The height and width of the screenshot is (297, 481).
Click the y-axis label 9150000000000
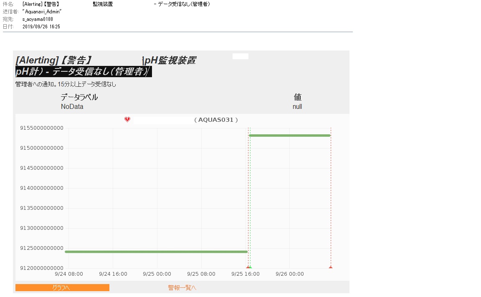tap(42, 148)
